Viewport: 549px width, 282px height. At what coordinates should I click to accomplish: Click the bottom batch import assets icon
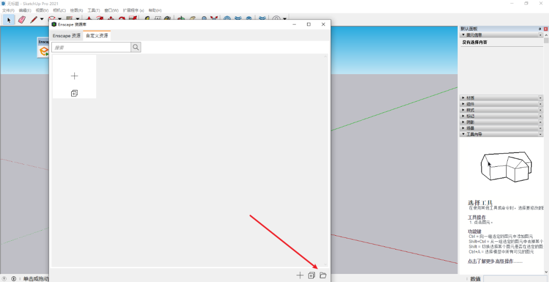312,275
